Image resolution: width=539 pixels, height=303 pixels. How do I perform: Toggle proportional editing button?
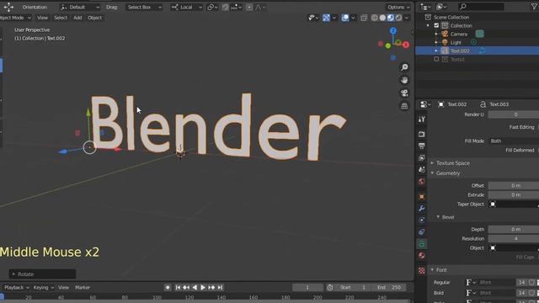coord(249,8)
